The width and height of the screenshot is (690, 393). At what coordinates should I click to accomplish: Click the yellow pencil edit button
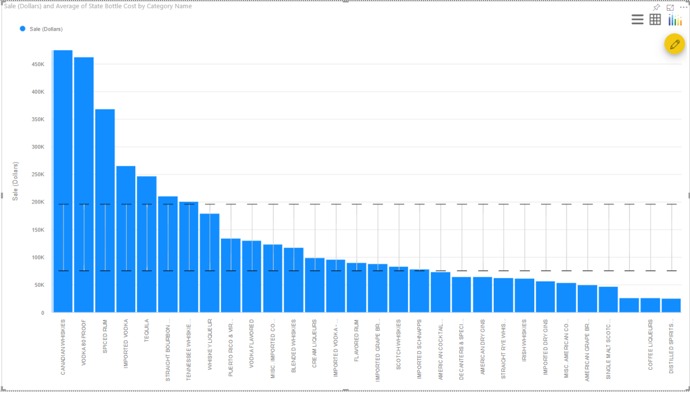674,44
